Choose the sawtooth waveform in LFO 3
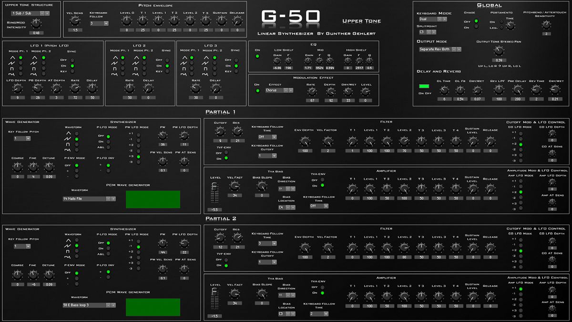The height and width of the screenshot is (322, 572). (x=191, y=63)
